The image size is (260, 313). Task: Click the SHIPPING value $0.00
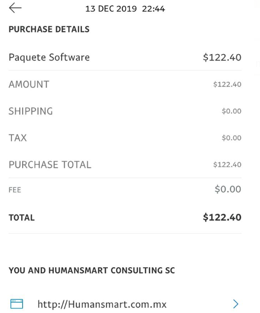[x=231, y=111]
